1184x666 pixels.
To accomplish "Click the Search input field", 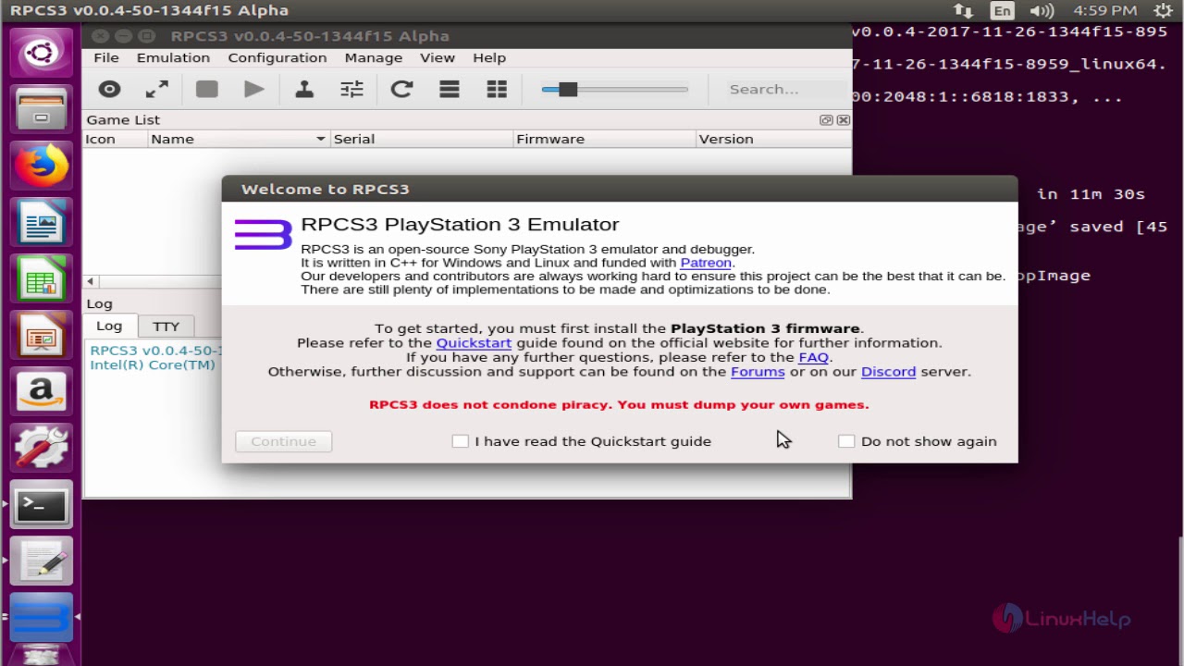I will click(x=784, y=89).
